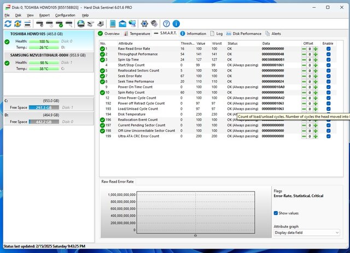The image size is (350, 253).
Task: Toggle Enable checkbox for Seek Error Rate
Action: click(328, 76)
